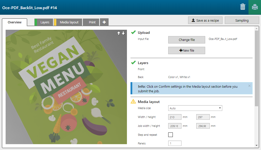The height and width of the screenshot is (150, 261).
Task: Click the media height field showing 297
Action: pos(203,117)
